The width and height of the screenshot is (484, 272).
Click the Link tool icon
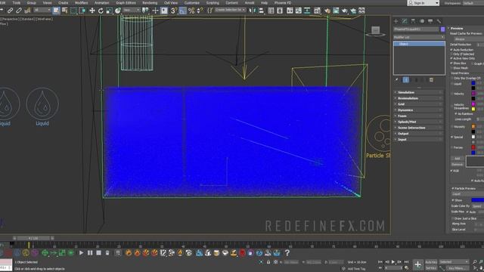10,11
